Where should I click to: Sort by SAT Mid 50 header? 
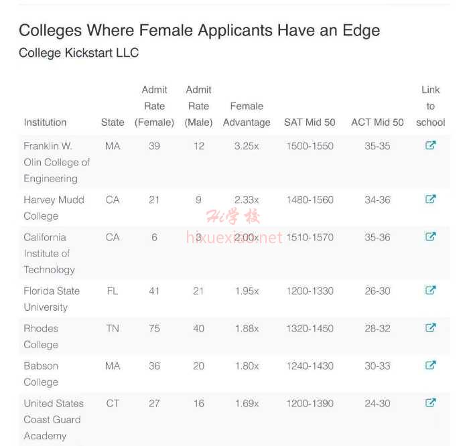(310, 123)
